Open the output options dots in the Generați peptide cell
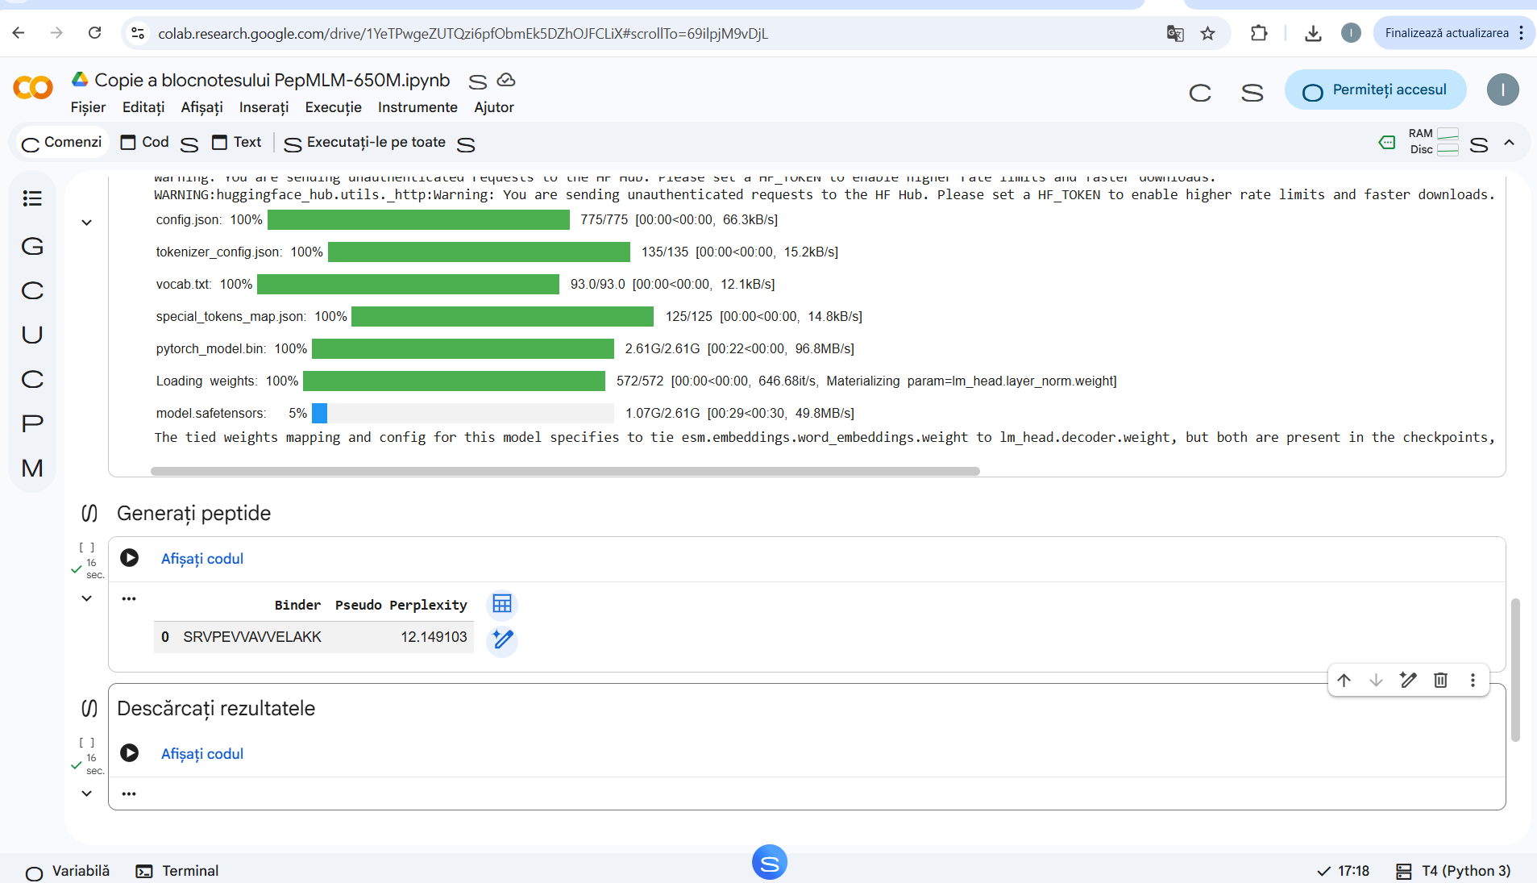 [129, 598]
